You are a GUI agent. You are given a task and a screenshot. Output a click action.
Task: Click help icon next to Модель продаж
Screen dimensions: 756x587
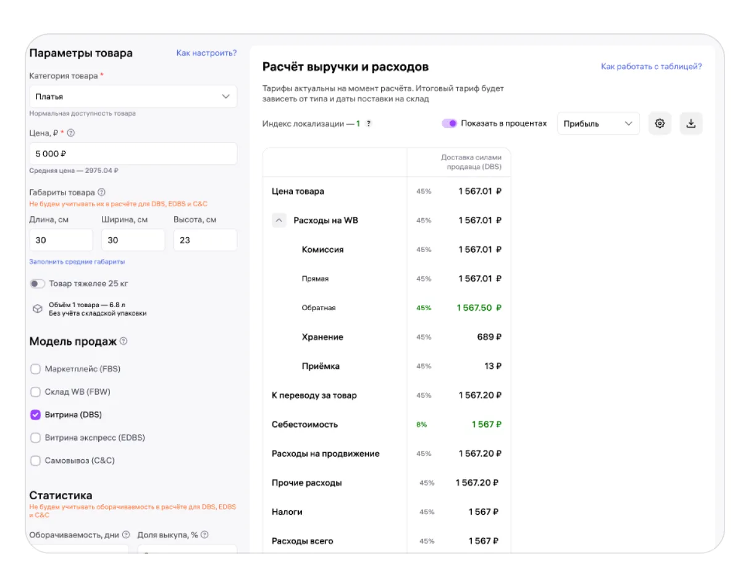[x=124, y=342]
